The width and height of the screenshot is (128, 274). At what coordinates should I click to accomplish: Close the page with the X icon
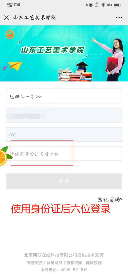click(x=7, y=18)
